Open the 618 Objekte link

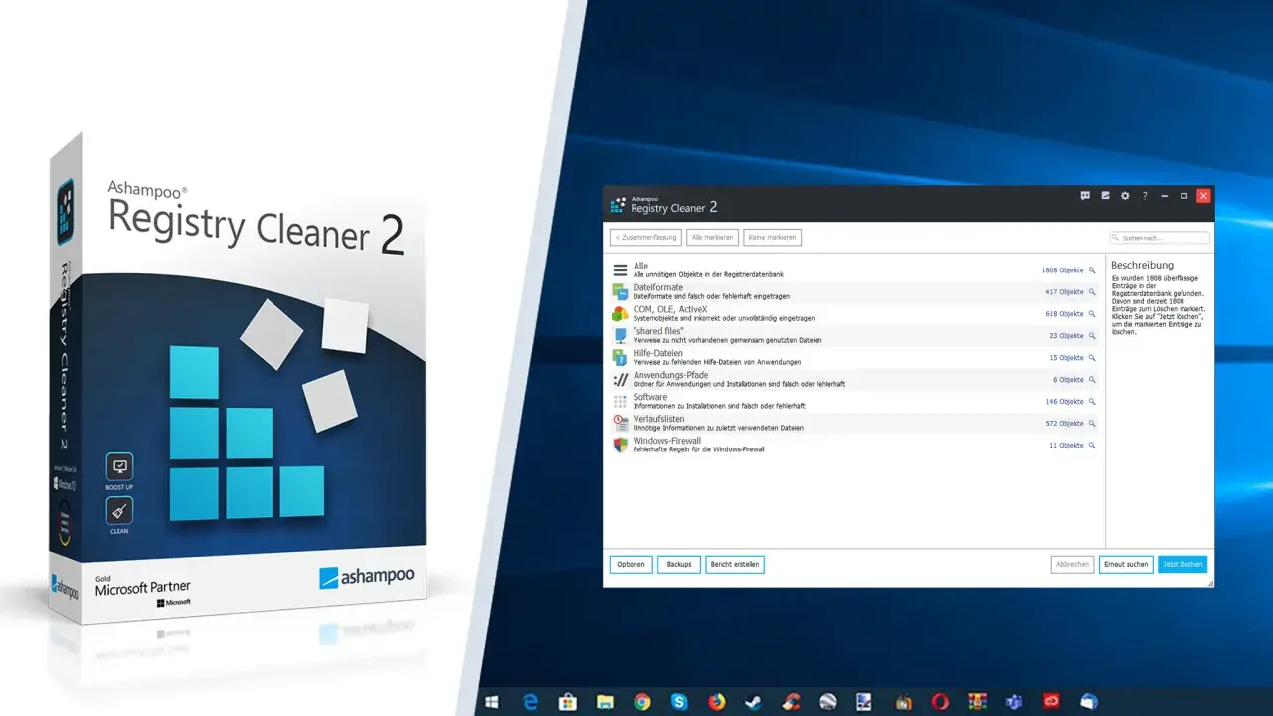[1064, 314]
